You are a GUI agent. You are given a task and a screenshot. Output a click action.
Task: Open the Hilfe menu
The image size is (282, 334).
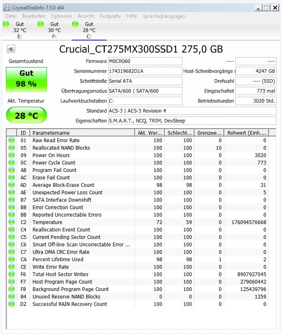pyautogui.click(x=132, y=16)
